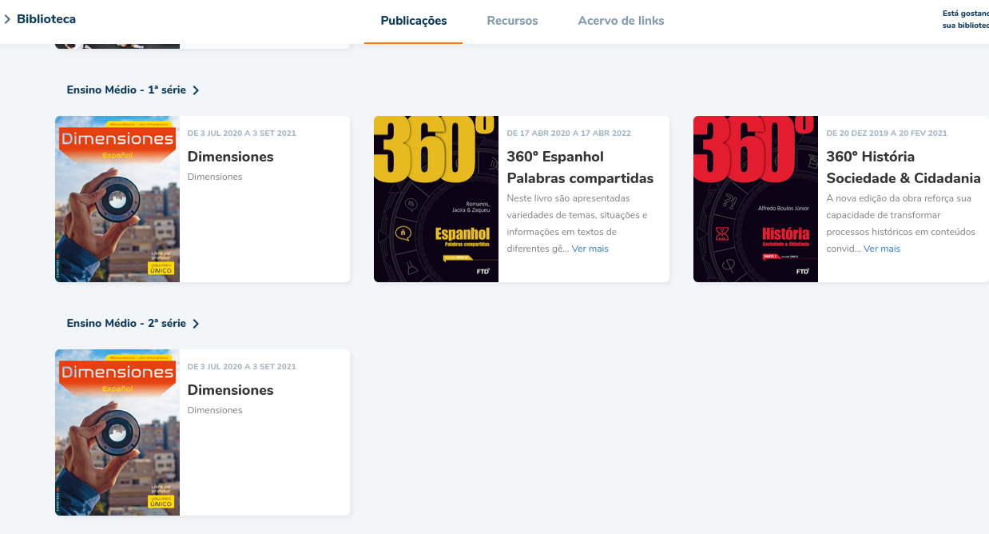Click Ver mais on 360° História card
Viewport: 989px width, 534px height.
(x=882, y=249)
